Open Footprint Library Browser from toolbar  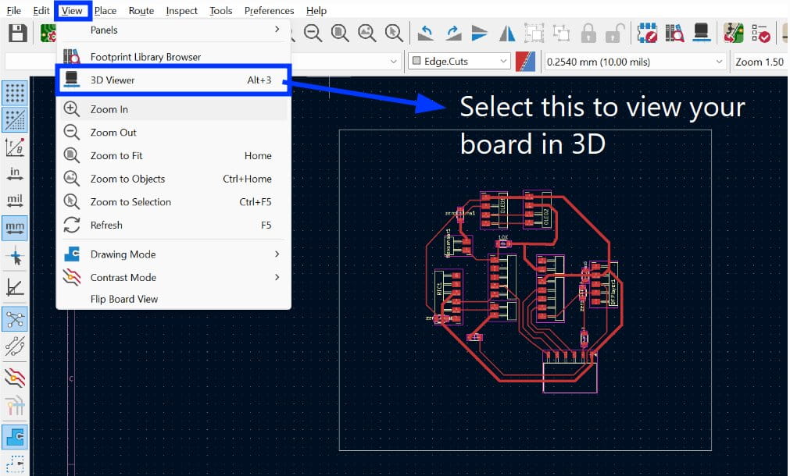[674, 34]
